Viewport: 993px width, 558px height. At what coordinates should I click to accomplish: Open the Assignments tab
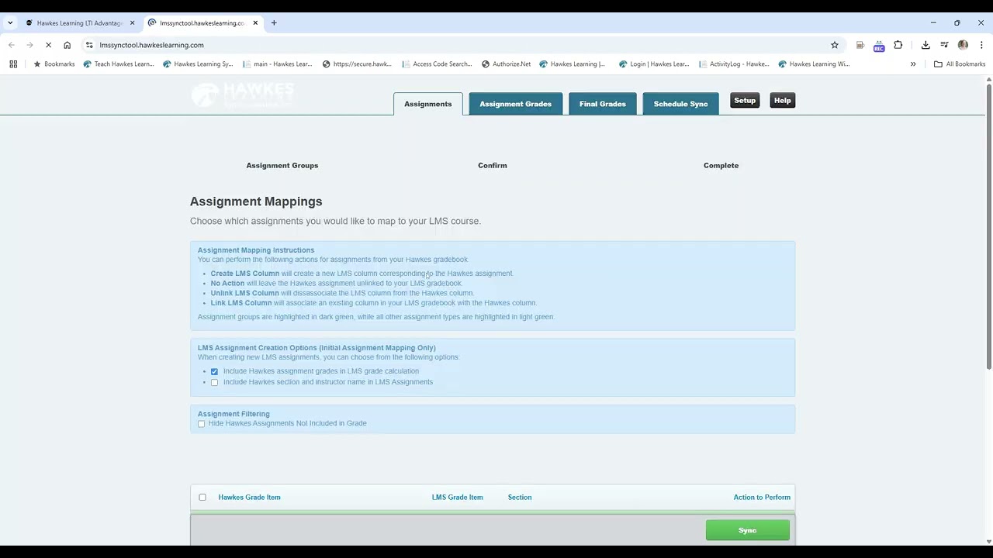tap(427, 104)
